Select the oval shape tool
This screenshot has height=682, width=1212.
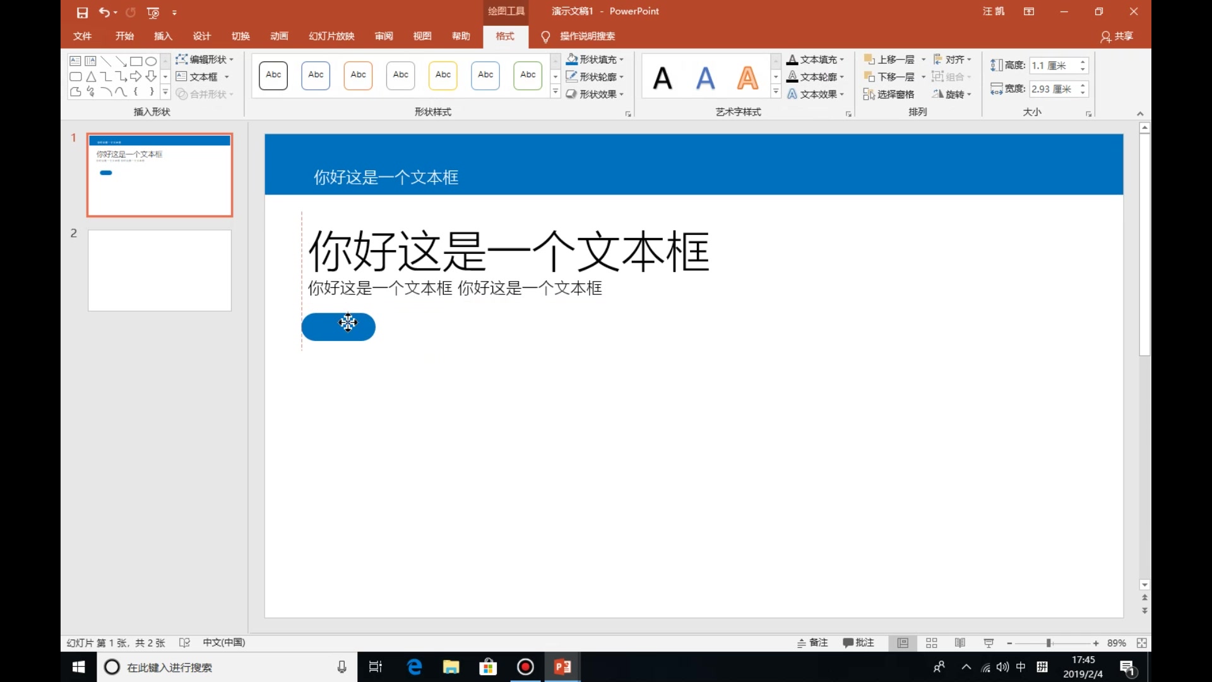[151, 61]
